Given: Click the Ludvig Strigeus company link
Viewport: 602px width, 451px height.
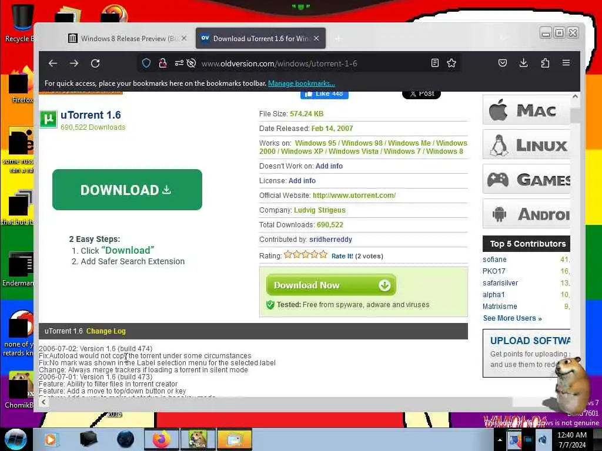Looking at the screenshot, I should click(x=319, y=210).
